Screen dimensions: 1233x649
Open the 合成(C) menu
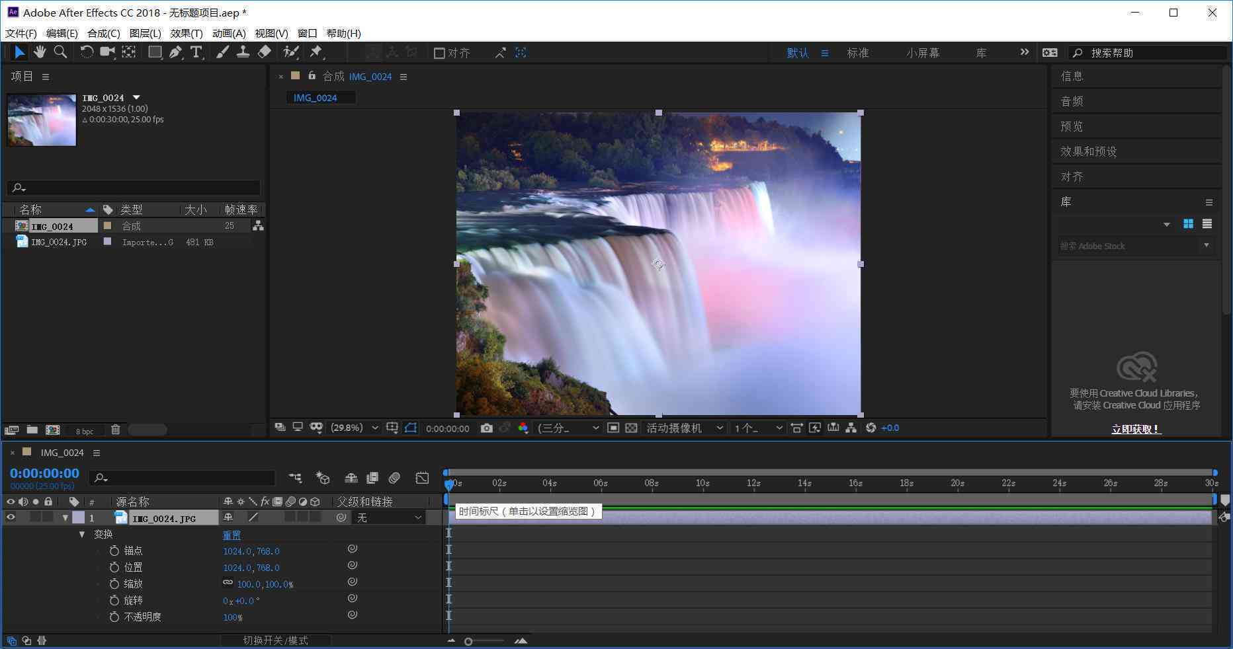click(104, 33)
